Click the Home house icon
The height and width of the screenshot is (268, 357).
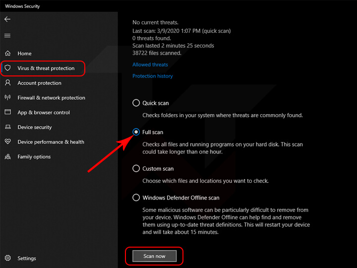click(8, 53)
